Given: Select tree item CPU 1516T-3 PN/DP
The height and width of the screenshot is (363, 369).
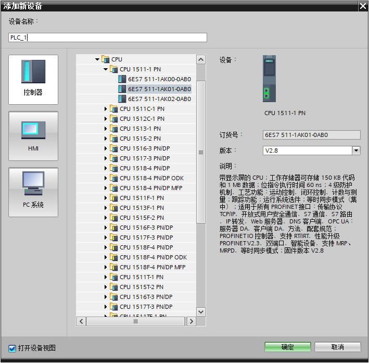Looking at the screenshot, I should coord(146,296).
